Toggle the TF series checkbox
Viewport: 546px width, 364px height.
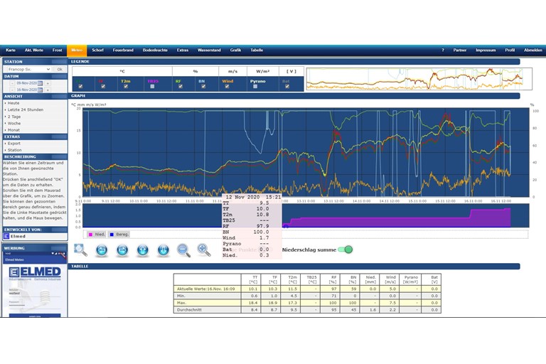103,87
